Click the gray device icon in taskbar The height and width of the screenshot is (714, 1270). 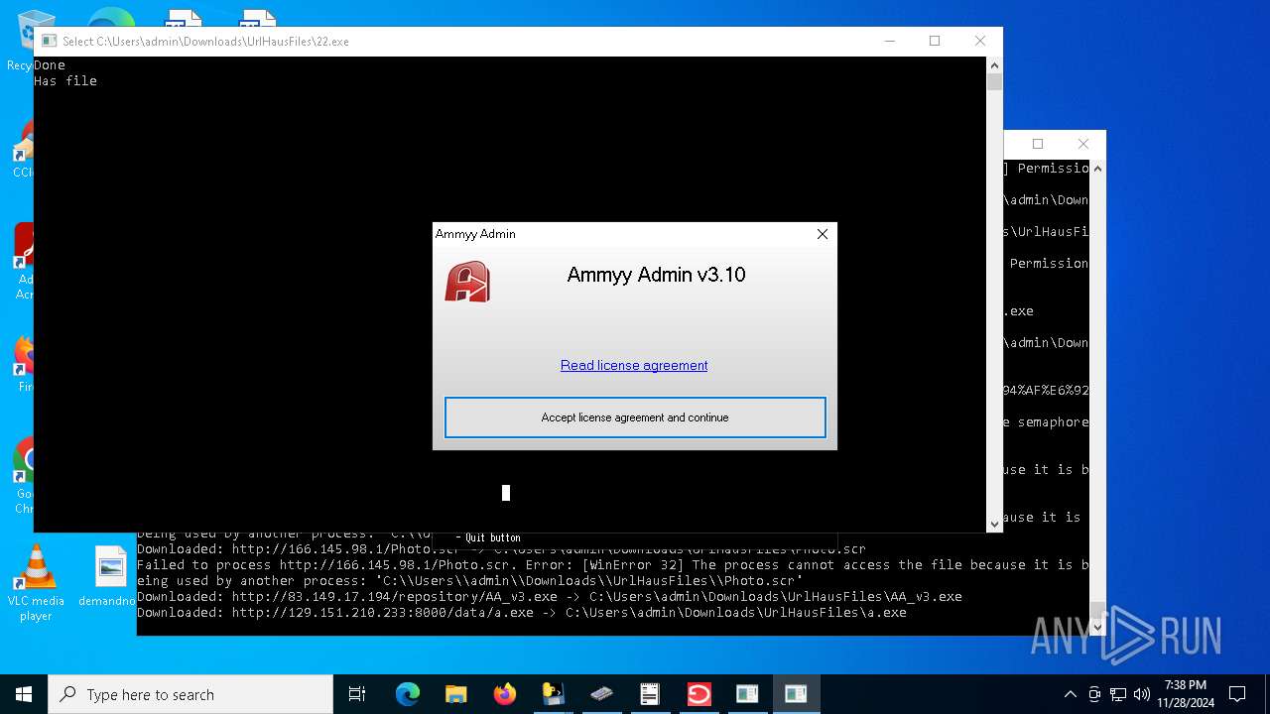[x=601, y=694]
